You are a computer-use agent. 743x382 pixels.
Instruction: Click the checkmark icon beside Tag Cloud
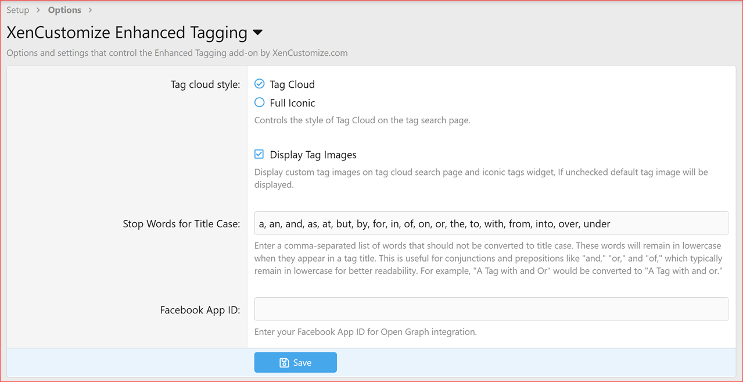point(259,83)
